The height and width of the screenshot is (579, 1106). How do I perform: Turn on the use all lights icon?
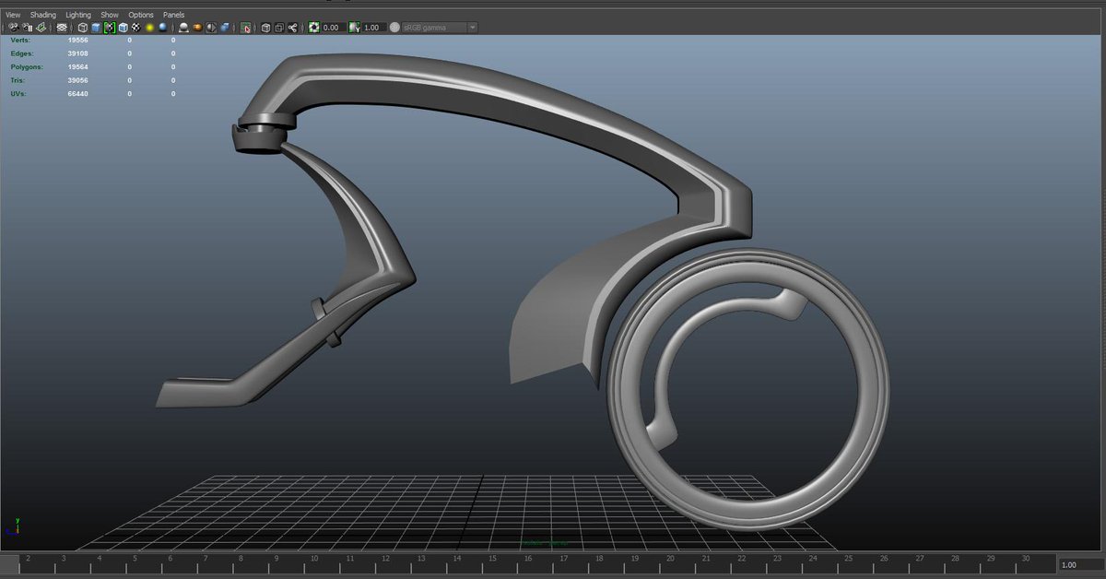coord(149,28)
